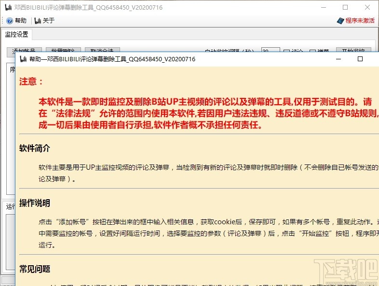
Task: Click the 操作说明 heading
Action: 35,203
